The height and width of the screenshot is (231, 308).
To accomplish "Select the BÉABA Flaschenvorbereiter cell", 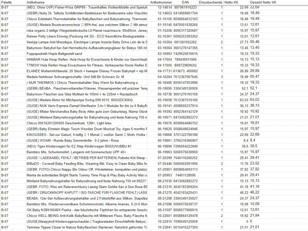I will (86, 89).
